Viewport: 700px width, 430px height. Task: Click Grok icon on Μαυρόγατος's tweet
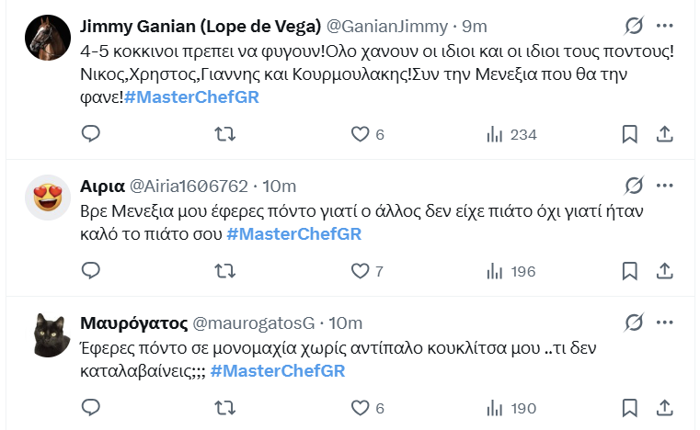(633, 322)
